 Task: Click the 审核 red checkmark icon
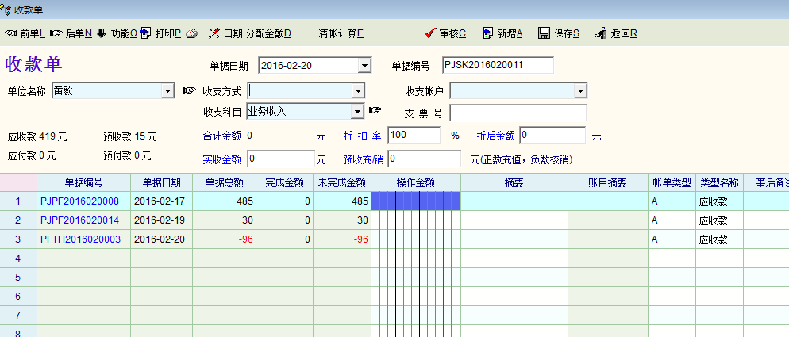click(429, 33)
